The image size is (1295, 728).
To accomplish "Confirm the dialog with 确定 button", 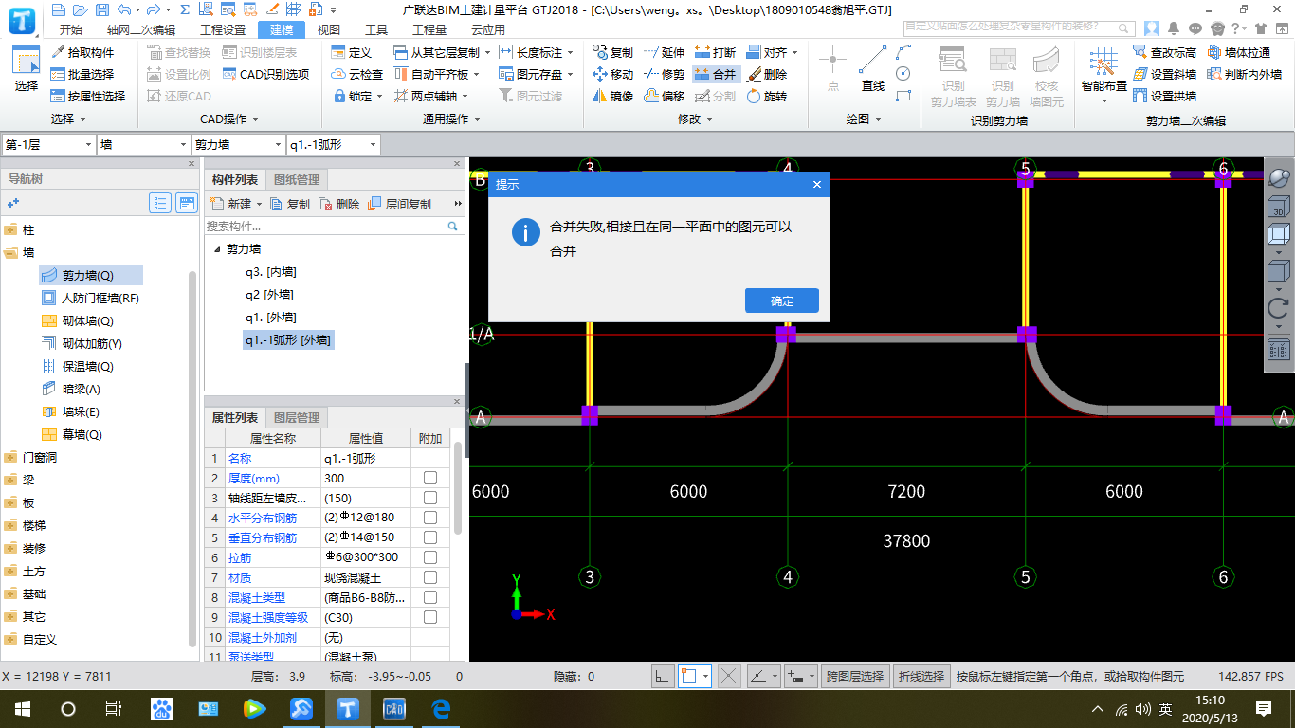I will click(x=782, y=300).
